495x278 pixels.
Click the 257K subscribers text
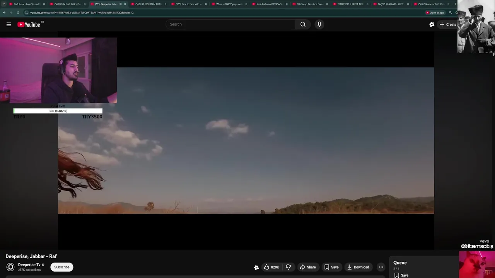click(x=29, y=270)
